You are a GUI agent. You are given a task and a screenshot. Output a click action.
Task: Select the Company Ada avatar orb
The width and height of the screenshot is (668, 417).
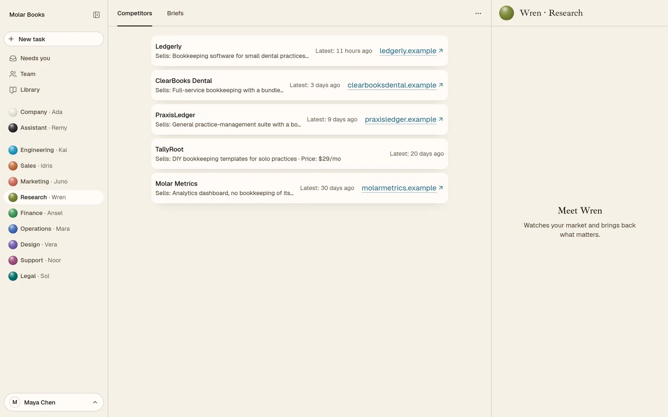point(13,112)
